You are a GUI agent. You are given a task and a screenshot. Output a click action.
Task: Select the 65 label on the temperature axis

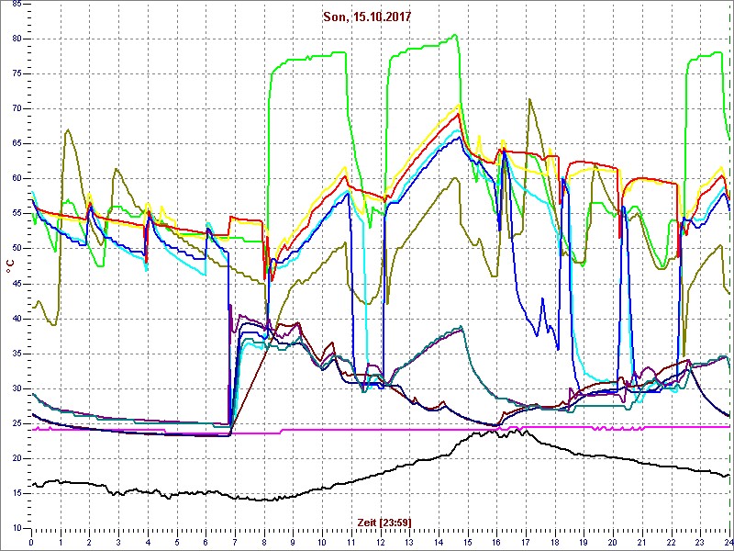point(17,144)
